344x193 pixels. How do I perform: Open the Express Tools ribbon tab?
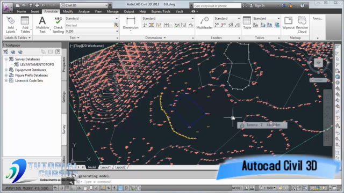161,11
